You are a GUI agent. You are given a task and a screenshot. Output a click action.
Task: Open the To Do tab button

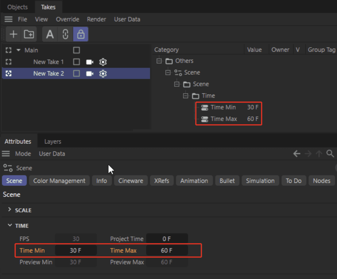(x=294, y=181)
